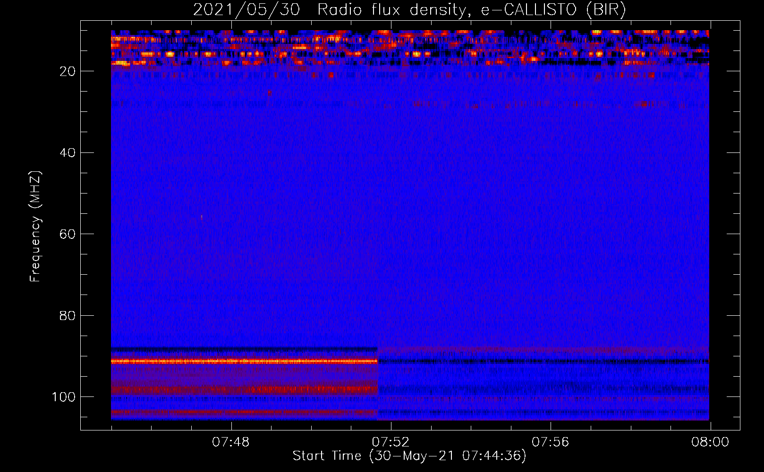Click the plot title '2021/05/30 Radio flux density'
The height and width of the screenshot is (472, 764).
(409, 10)
